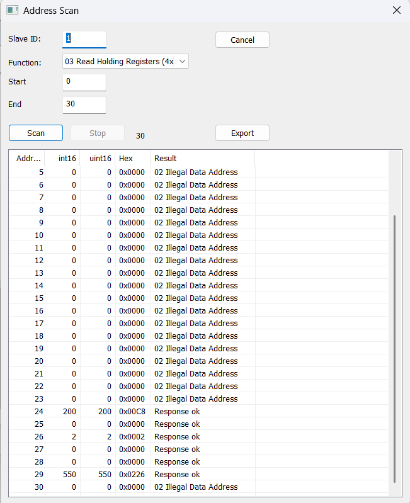
Task: Click the int16 column header
Action: coord(66,158)
